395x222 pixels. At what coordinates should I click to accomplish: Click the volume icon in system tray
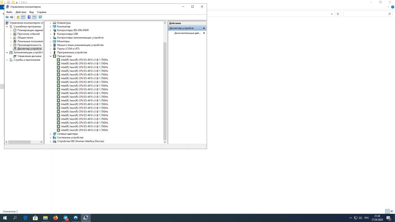coord(360,218)
